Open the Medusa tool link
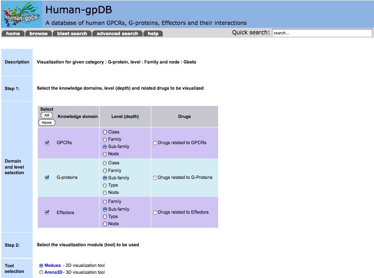This screenshot has width=374, height=278. click(53, 266)
